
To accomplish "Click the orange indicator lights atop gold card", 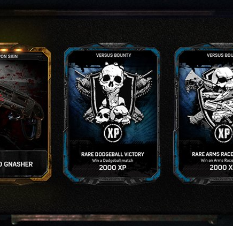I will [11, 50].
